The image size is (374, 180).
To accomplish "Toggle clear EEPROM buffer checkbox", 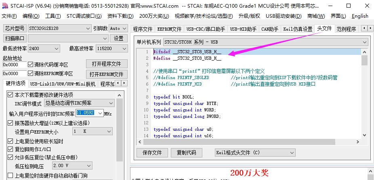I will (x=30, y=73).
